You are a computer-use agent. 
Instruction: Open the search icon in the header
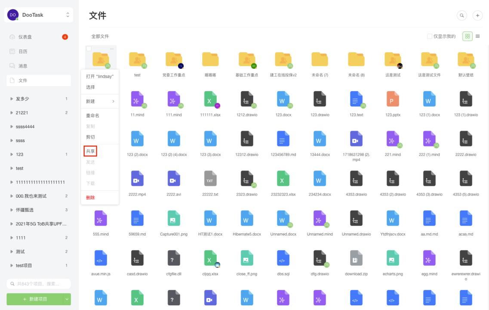(x=461, y=15)
